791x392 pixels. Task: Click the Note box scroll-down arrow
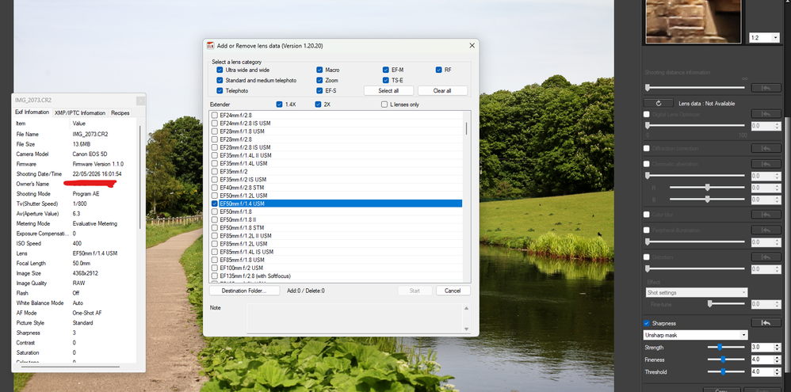click(x=467, y=329)
